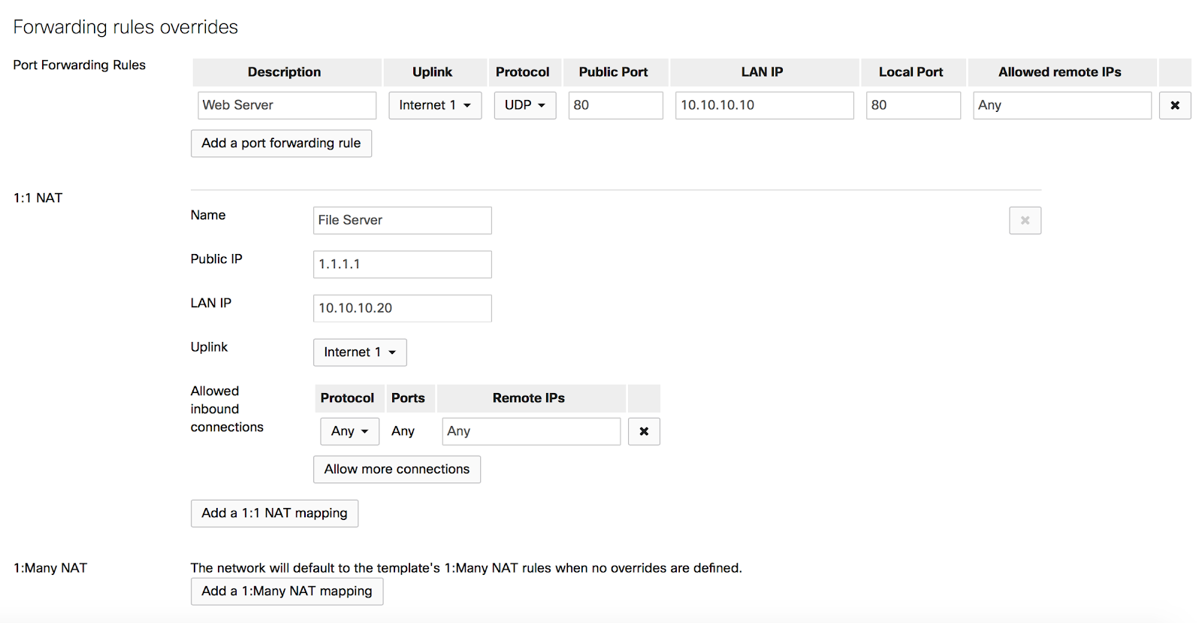Edit the Web Server description field
Screen dimensions: 1202x623
pyautogui.click(x=286, y=105)
